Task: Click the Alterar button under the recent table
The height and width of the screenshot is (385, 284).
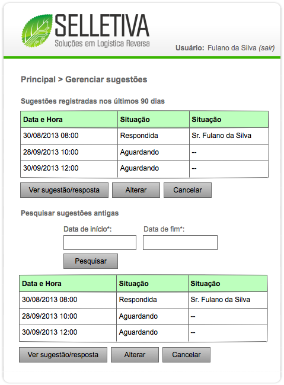Action: click(136, 190)
